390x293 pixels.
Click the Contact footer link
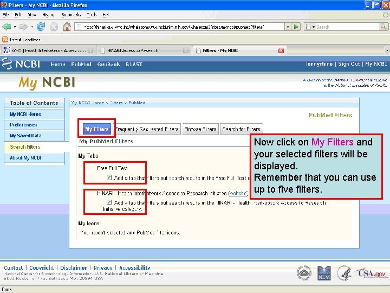point(13,267)
